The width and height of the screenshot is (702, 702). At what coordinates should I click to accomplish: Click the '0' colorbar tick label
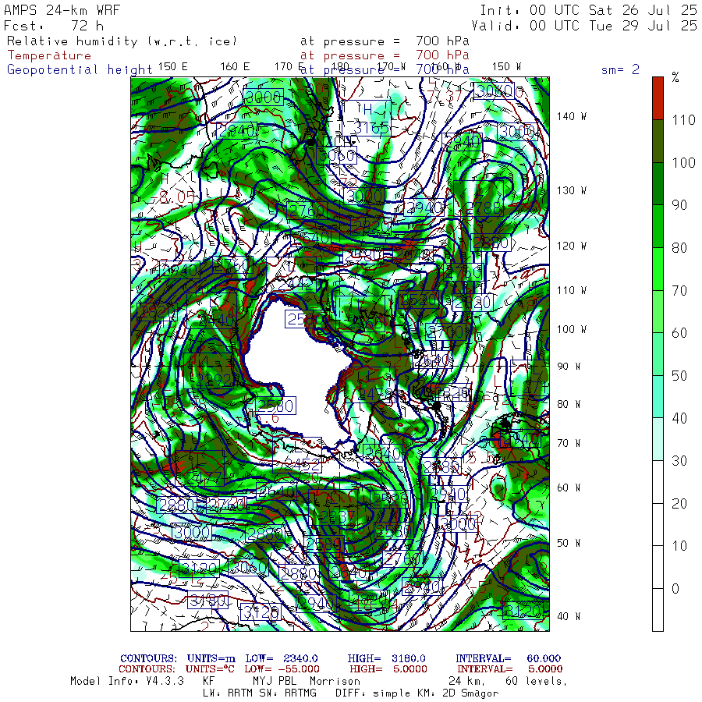click(x=675, y=588)
